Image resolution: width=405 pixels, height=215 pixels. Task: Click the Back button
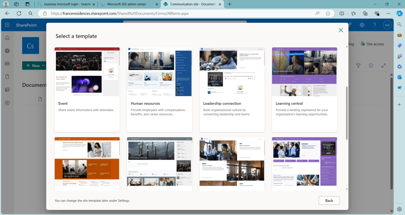click(x=329, y=200)
